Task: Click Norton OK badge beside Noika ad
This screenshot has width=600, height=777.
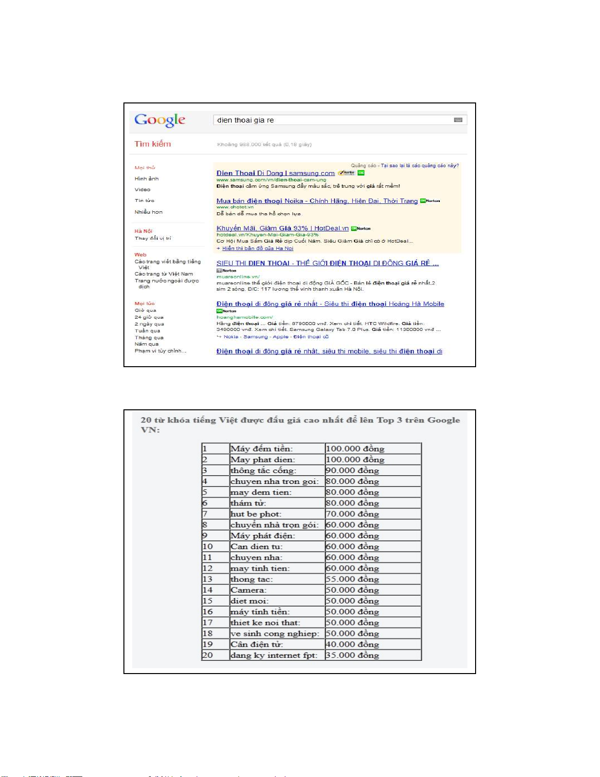Action: (430, 201)
